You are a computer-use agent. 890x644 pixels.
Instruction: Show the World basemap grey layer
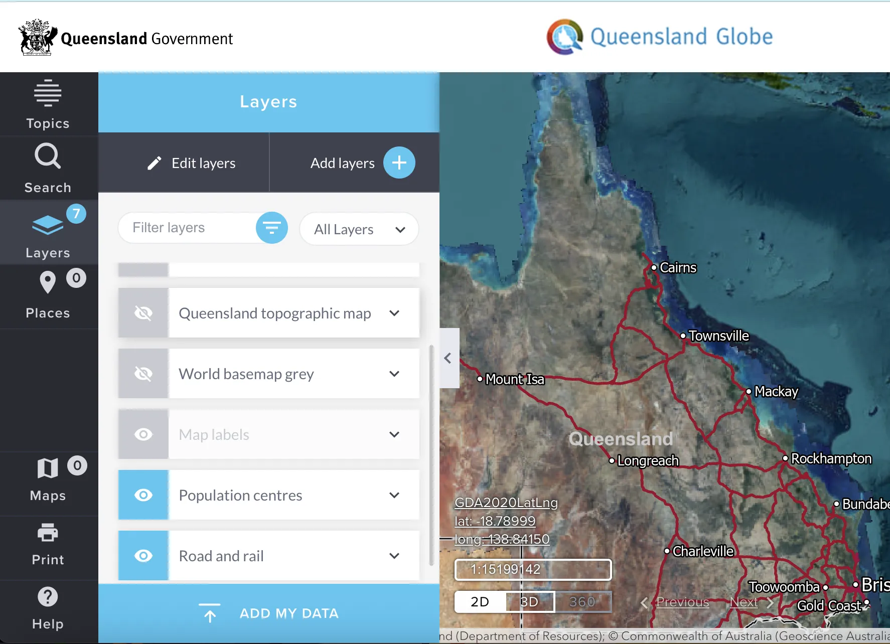click(143, 374)
